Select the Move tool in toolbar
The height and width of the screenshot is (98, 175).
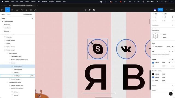(x=7, y=10)
